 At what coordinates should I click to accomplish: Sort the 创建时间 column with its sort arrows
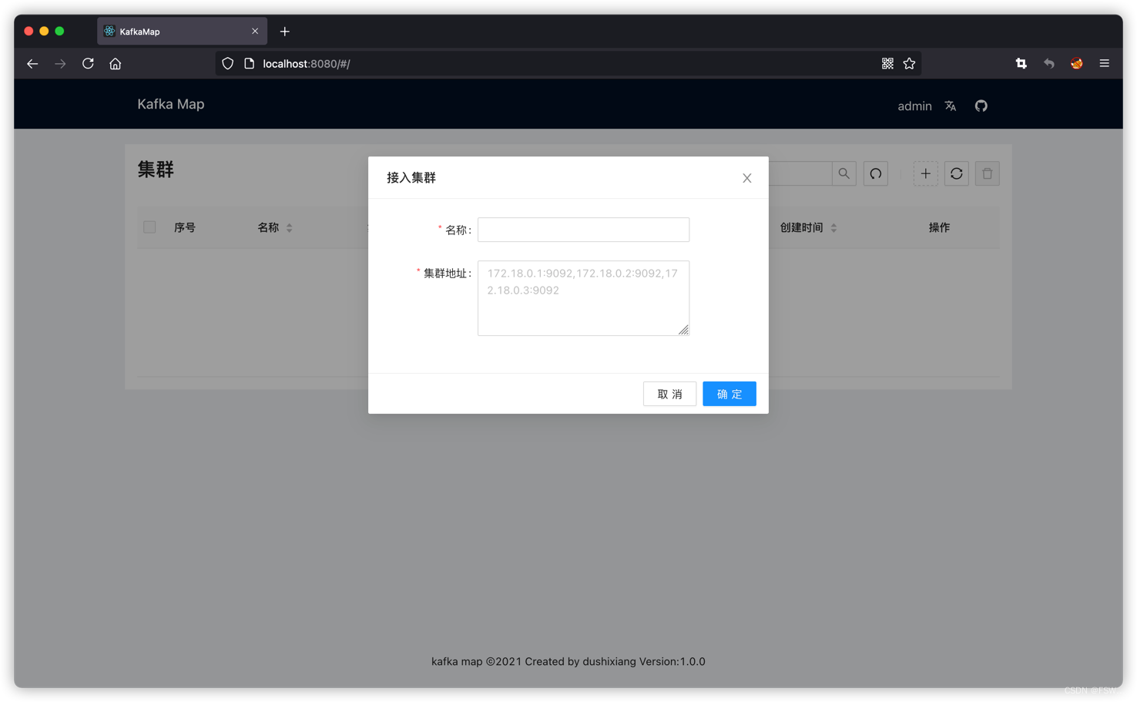click(x=833, y=227)
